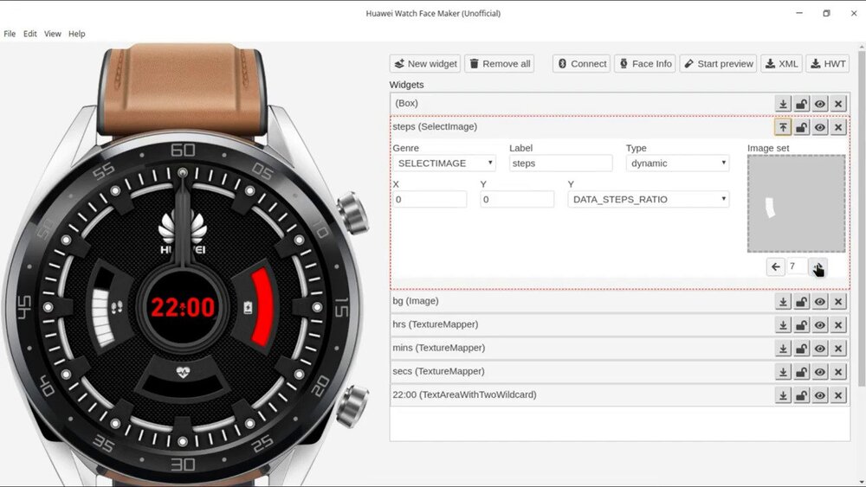The image size is (866, 487).
Task: Click the Connect bluetooth button
Action: [x=581, y=63]
